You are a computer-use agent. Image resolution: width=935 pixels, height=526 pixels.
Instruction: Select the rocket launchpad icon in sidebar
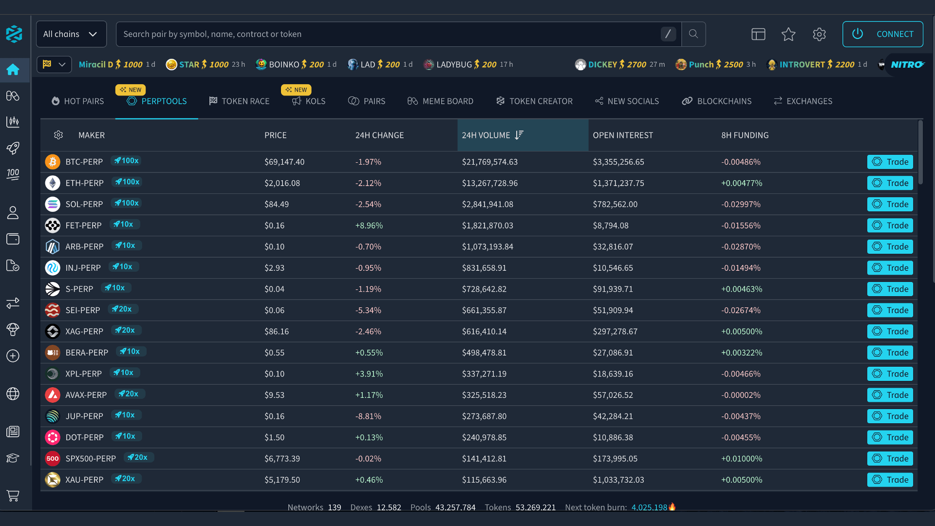[x=13, y=149]
